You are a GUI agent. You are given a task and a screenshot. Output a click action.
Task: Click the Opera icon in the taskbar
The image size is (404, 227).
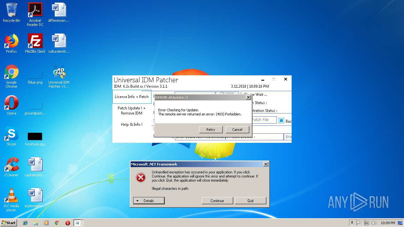click(x=68, y=223)
